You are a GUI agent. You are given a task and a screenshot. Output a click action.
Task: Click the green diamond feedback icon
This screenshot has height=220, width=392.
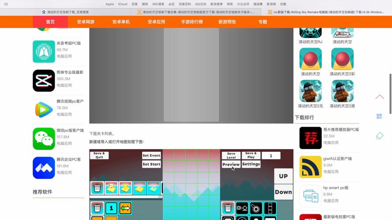coord(380,136)
